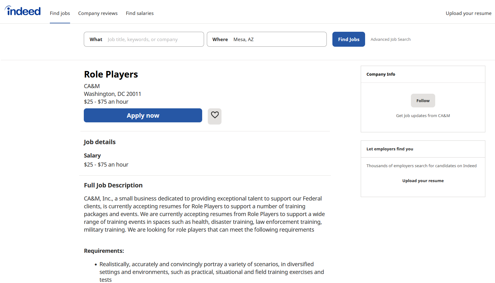Open Company reviews tab
The image size is (495, 283).
(x=98, y=13)
